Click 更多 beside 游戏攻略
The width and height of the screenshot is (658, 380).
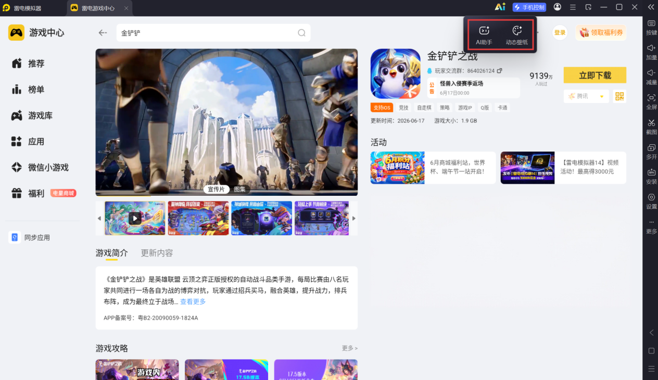click(349, 348)
